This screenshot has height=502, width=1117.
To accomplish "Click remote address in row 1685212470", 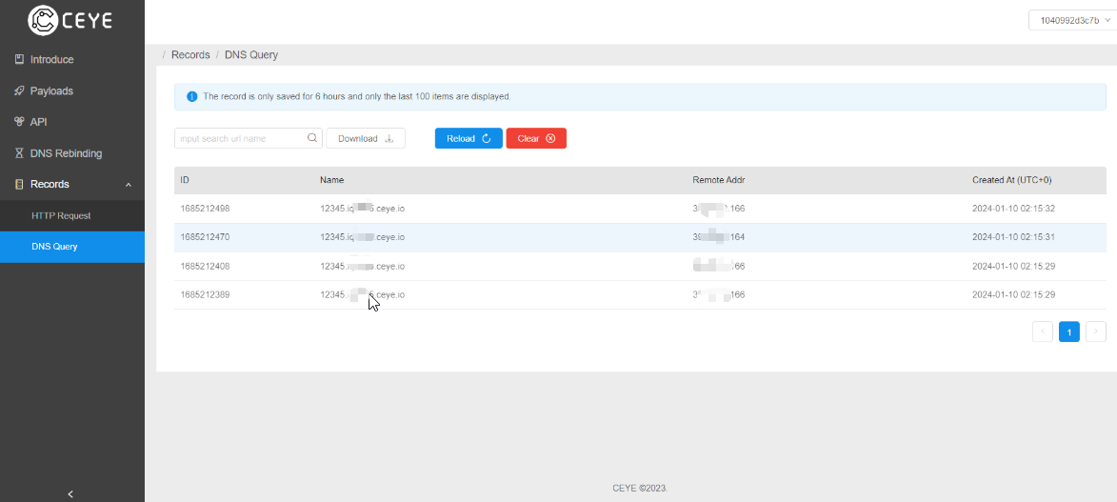I will pyautogui.click(x=719, y=237).
